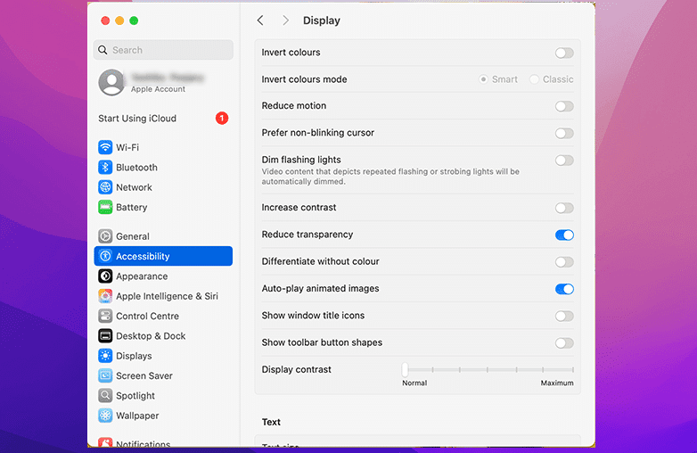
Task: Click the 'Display' page title
Action: (322, 21)
